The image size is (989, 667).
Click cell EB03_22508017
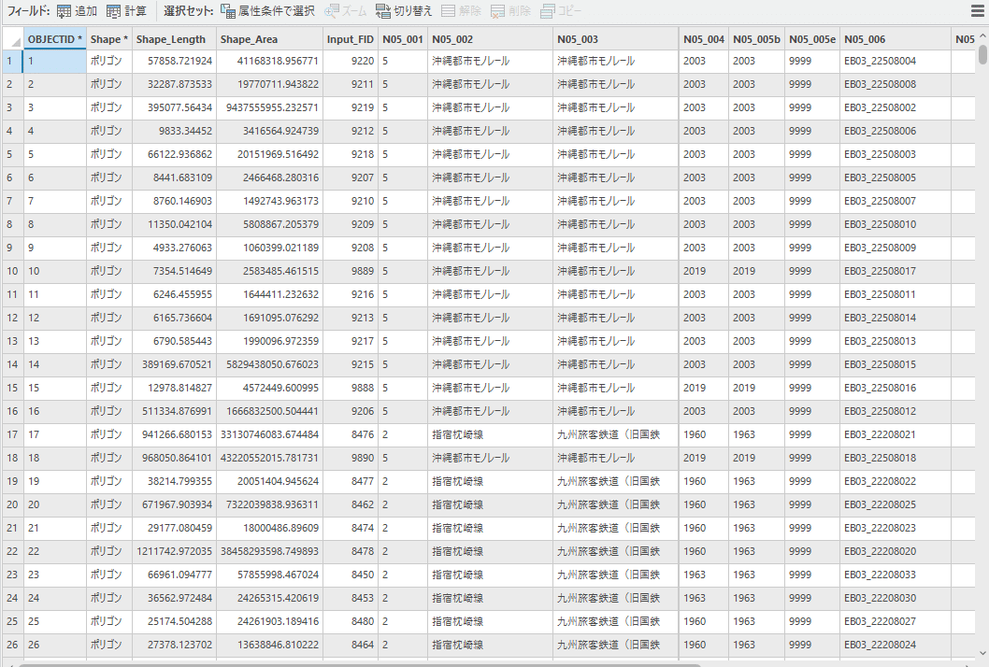pyautogui.click(x=895, y=271)
